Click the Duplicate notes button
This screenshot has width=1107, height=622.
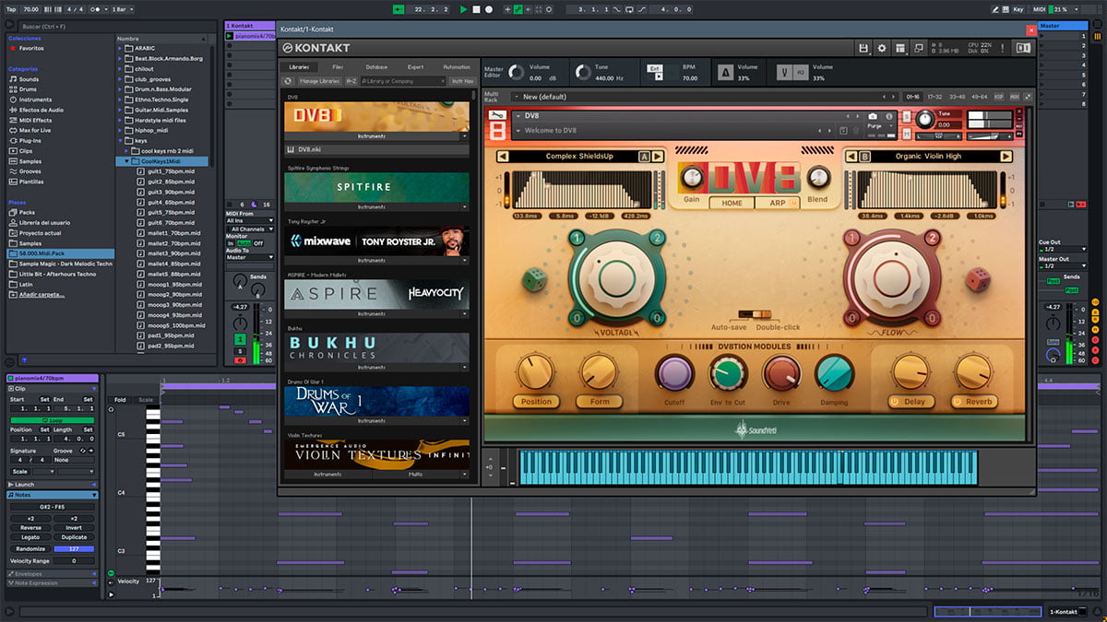(x=74, y=537)
